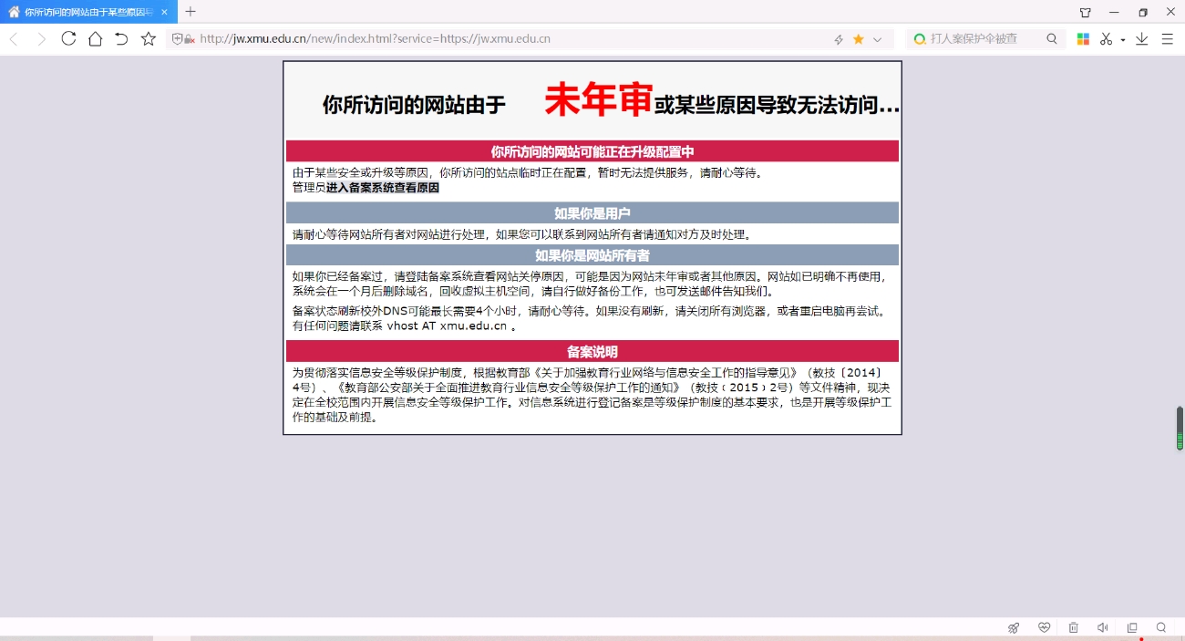
Task: Click the scissors screenshot tool
Action: 1107,39
